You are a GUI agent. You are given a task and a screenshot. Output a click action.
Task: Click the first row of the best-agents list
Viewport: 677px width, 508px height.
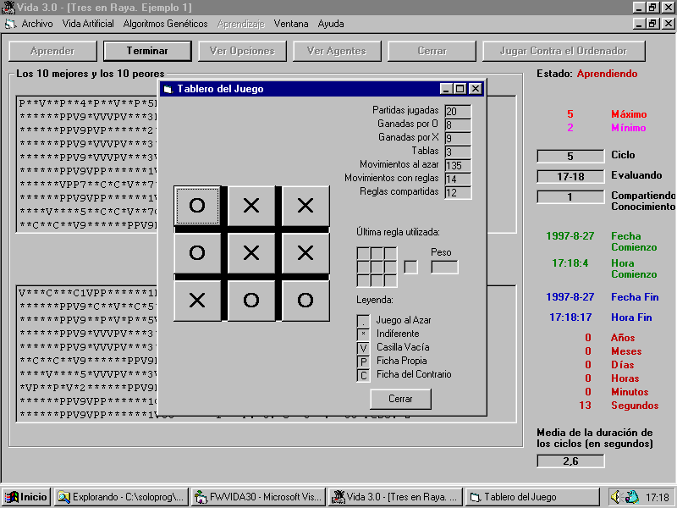[x=88, y=103]
